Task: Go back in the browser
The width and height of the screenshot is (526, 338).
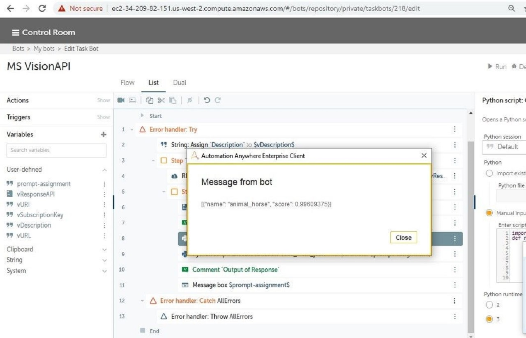Action: (11, 8)
